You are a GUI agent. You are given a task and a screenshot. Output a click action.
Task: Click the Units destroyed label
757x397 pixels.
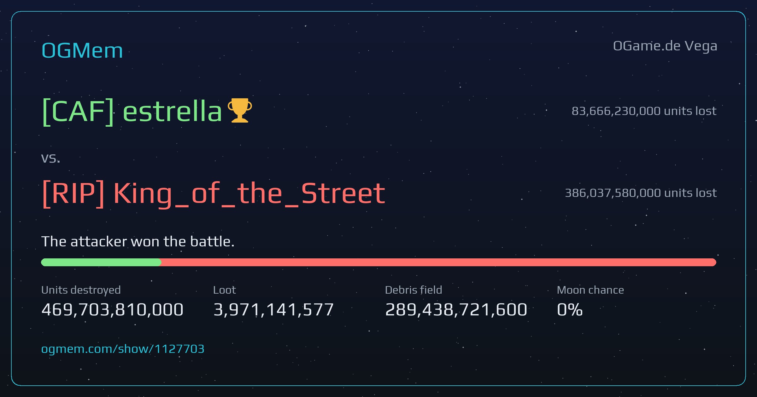(x=81, y=290)
